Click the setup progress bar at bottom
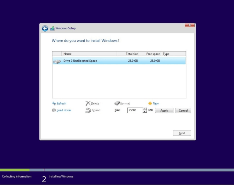The height and width of the screenshot is (185, 234). click(117, 170)
